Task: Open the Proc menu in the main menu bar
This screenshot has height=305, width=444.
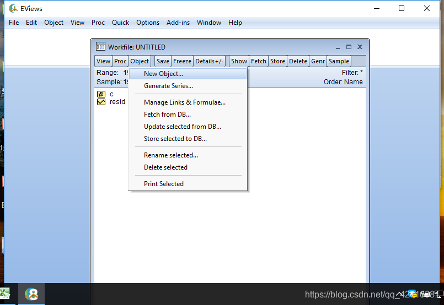Action: [x=98, y=23]
